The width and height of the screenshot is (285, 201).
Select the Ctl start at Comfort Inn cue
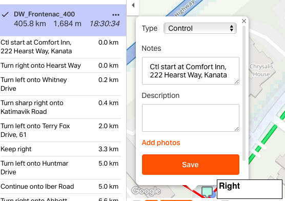[x=60, y=47]
